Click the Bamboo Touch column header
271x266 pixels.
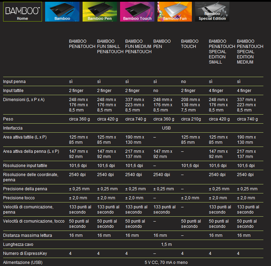point(190,44)
